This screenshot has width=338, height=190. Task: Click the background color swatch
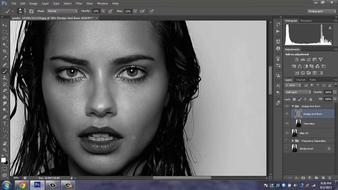6,163
